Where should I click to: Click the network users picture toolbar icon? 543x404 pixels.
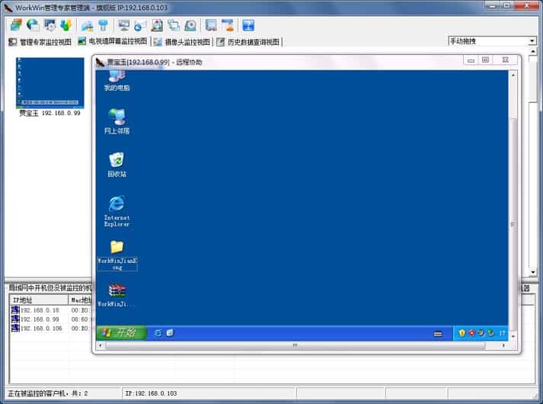87,25
